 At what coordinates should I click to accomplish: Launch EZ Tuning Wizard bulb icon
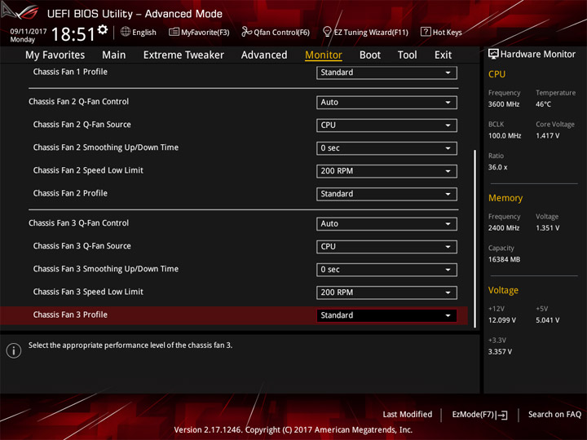pos(327,32)
